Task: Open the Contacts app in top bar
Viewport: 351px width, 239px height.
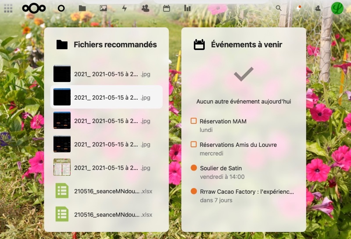Action: 145,8
